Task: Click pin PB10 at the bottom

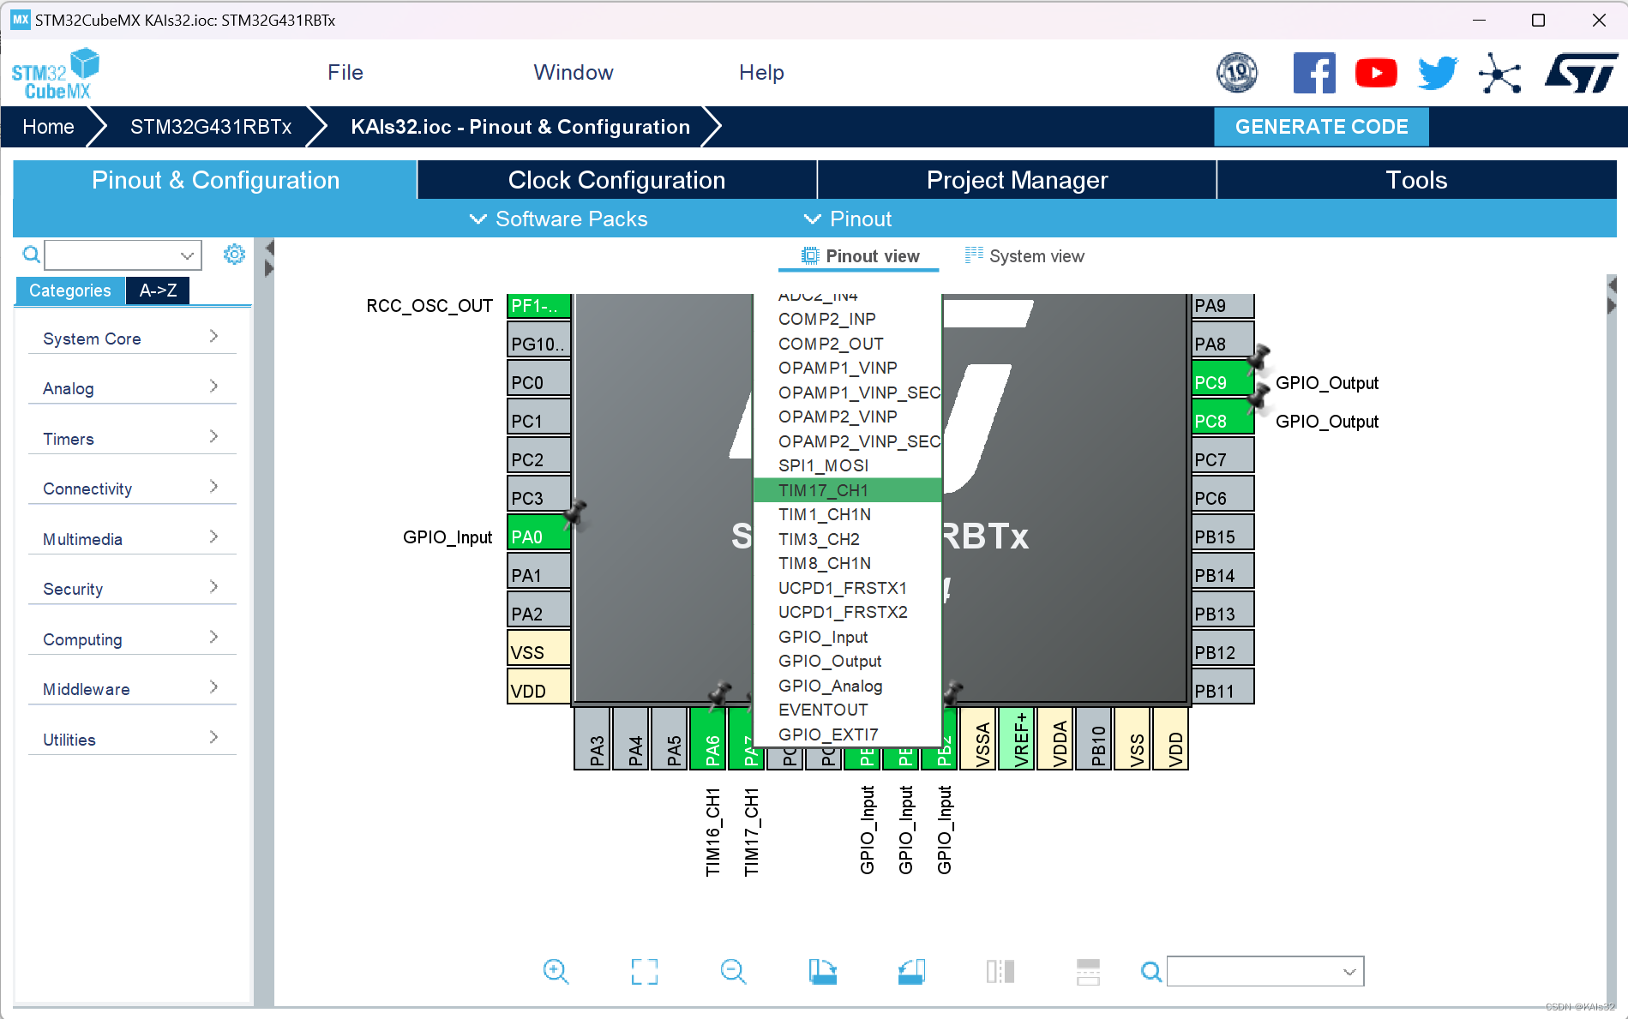Action: point(1094,739)
